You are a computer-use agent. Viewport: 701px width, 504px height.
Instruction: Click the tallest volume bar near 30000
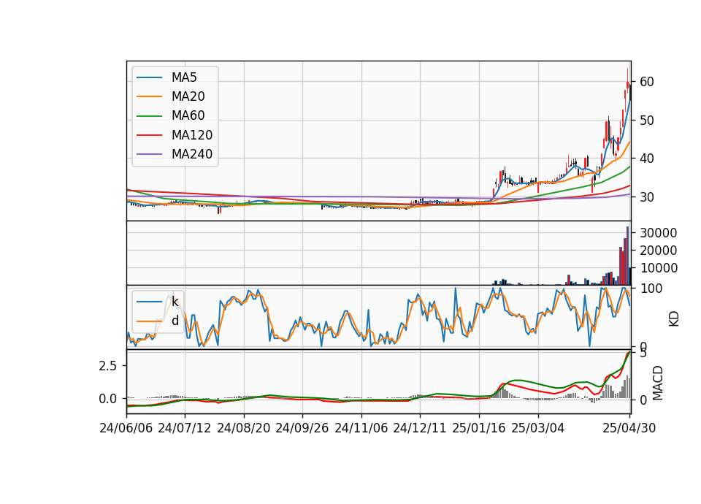(x=628, y=256)
